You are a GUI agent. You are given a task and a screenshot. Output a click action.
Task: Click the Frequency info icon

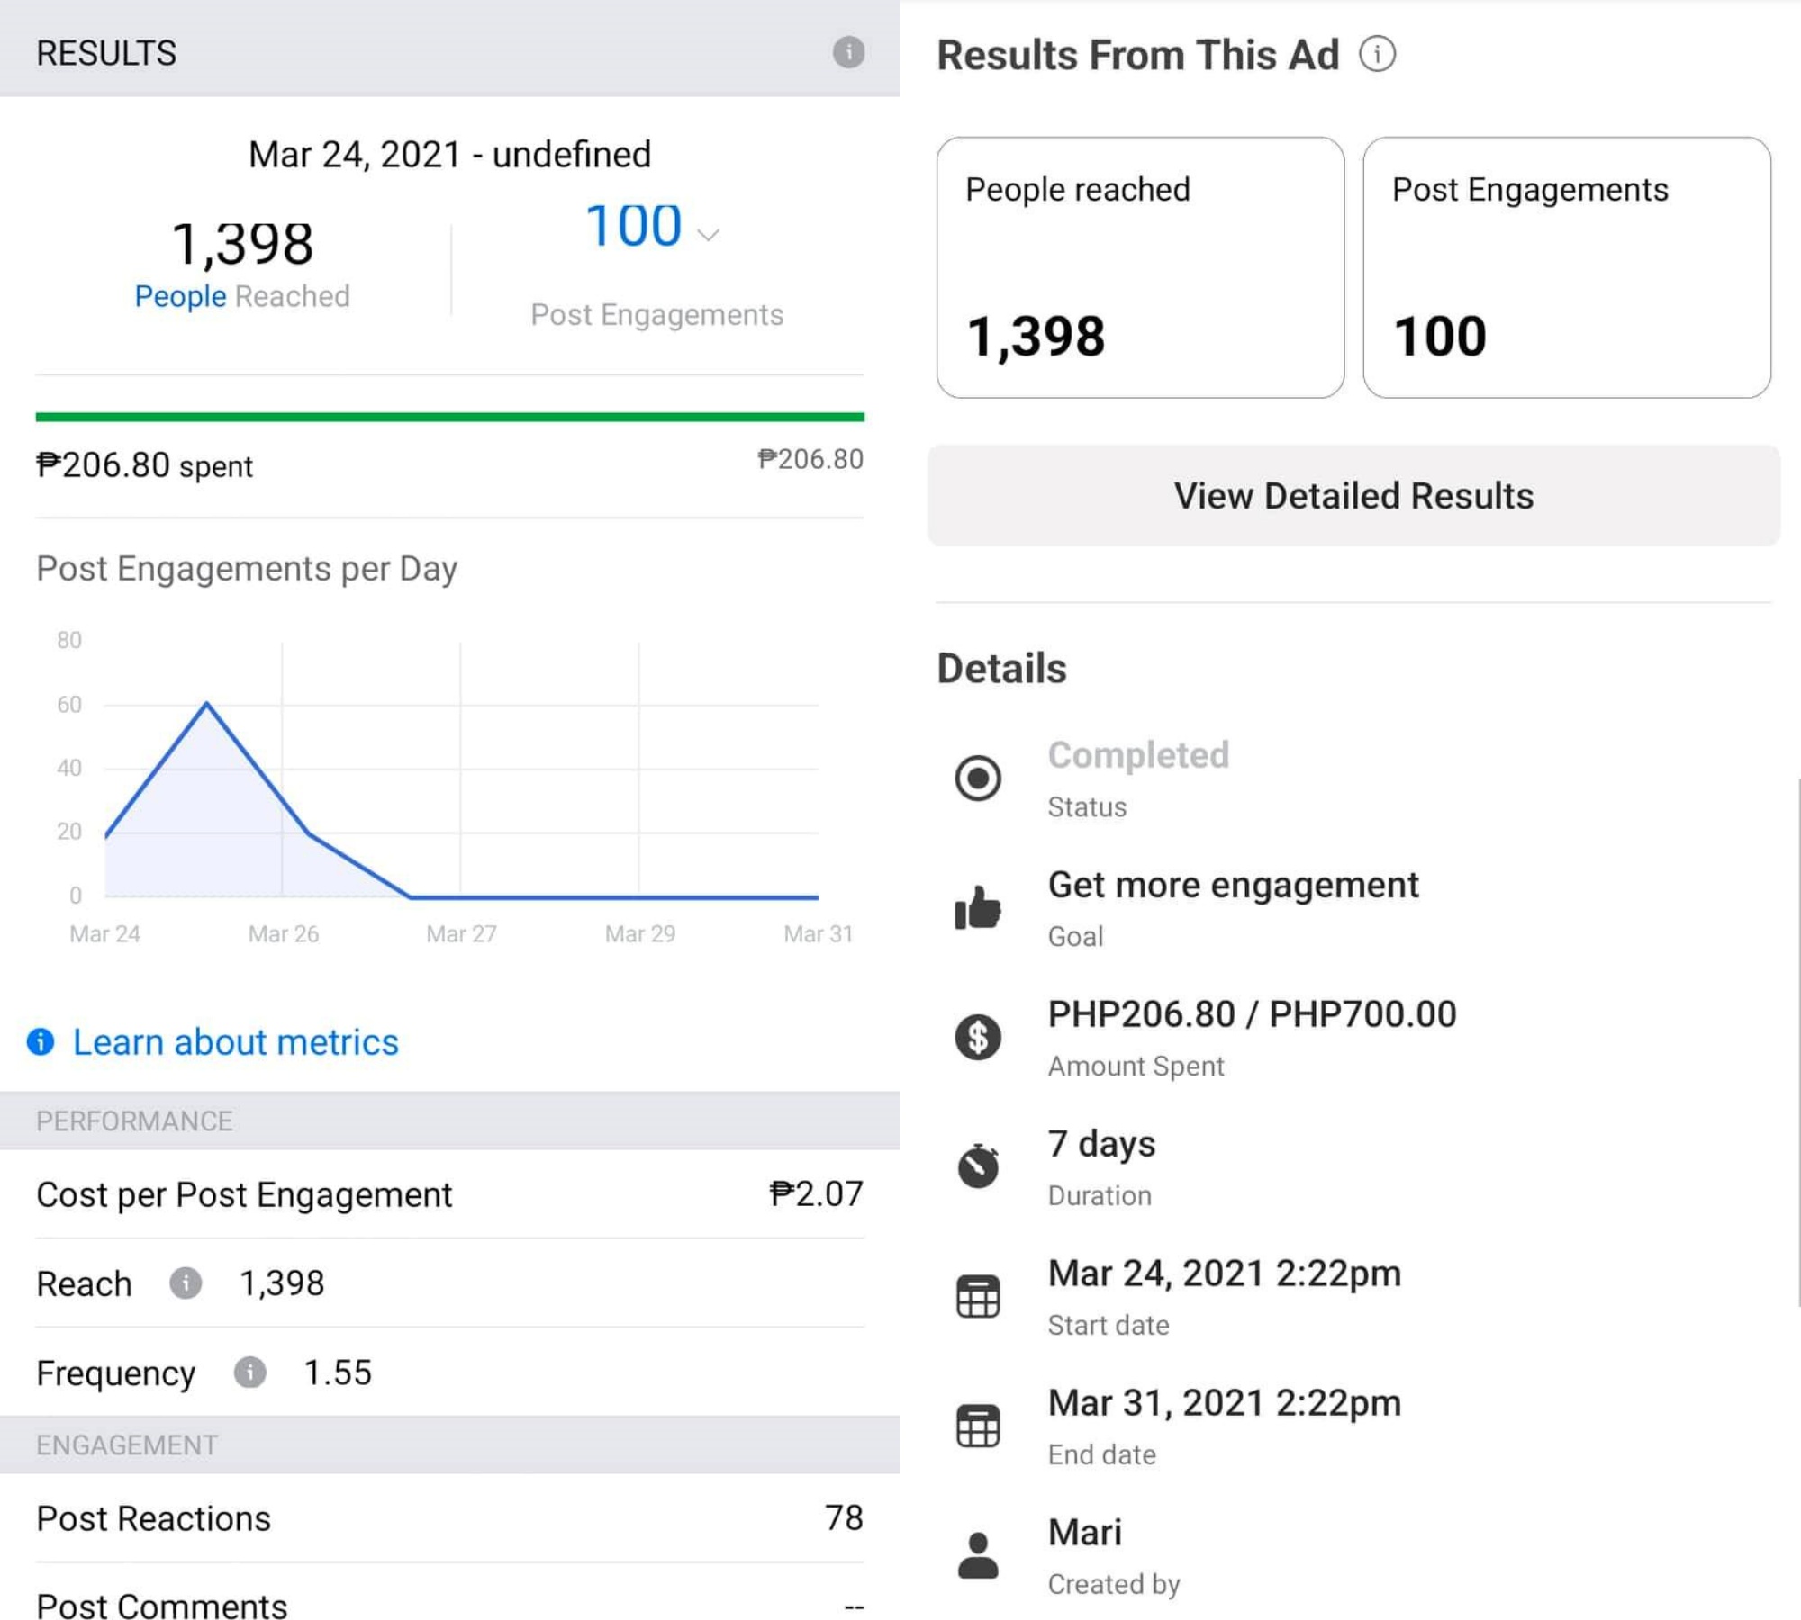click(249, 1372)
